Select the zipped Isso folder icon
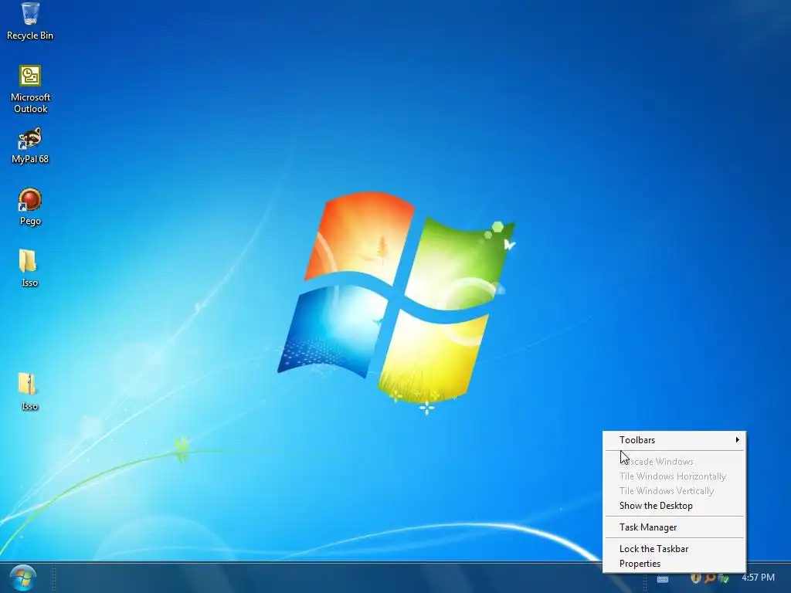The height and width of the screenshot is (593, 791). tap(29, 391)
